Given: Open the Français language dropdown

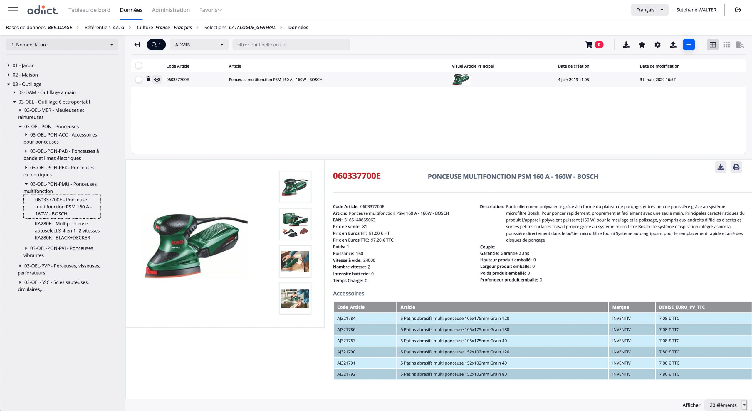Looking at the screenshot, I should [649, 10].
